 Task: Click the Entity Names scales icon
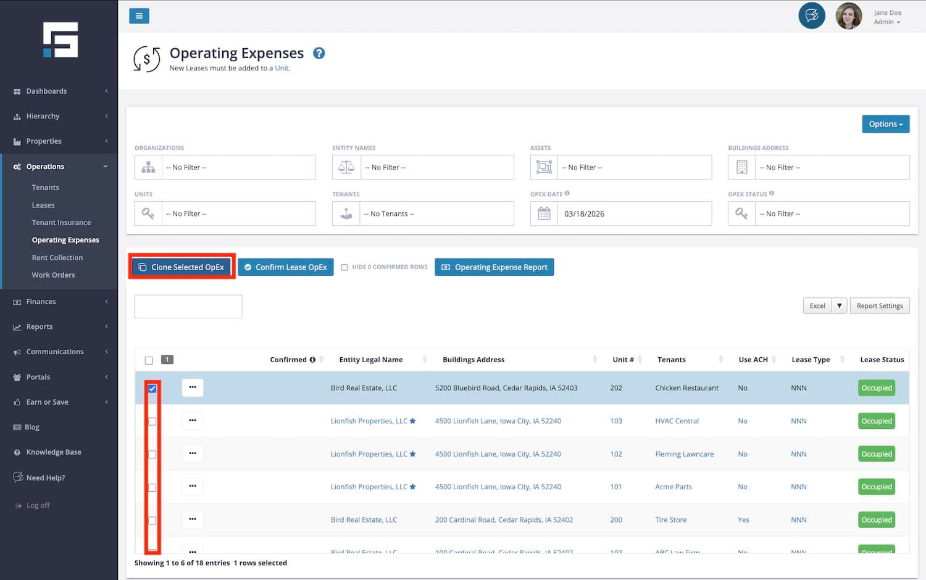pos(346,167)
